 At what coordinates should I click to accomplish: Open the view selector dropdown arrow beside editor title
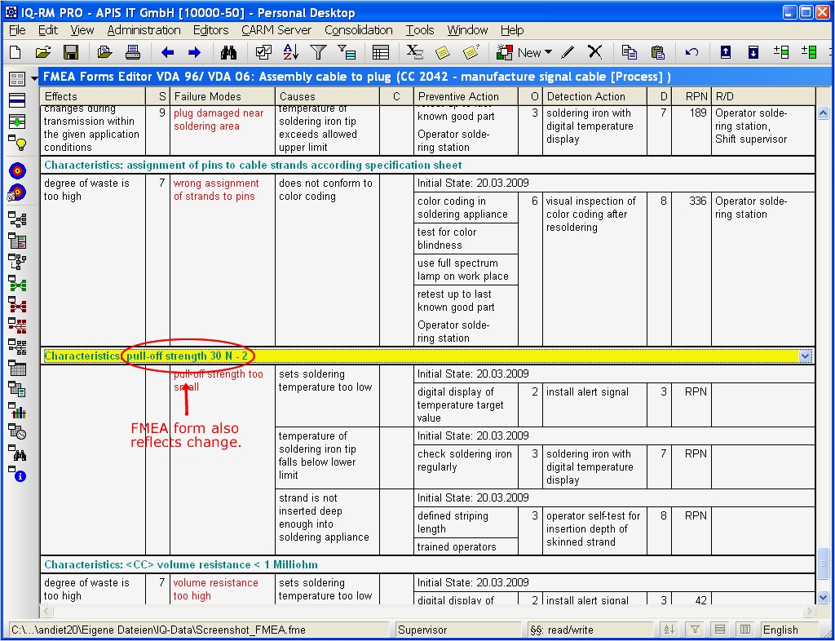coord(34,78)
